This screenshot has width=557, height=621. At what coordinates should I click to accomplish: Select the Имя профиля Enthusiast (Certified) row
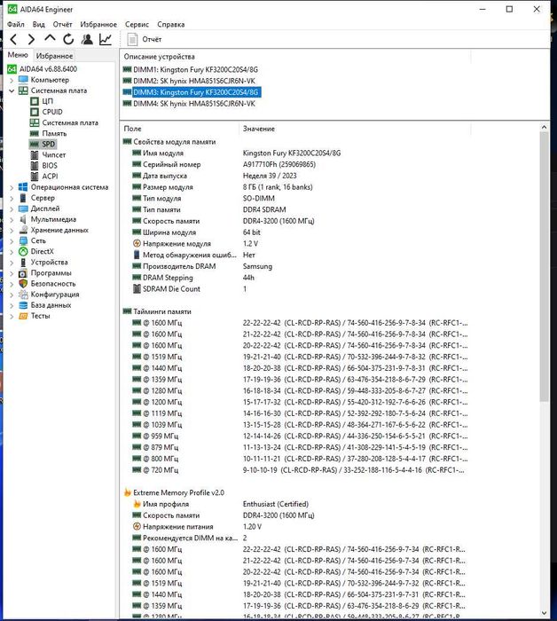pyautogui.click(x=295, y=504)
